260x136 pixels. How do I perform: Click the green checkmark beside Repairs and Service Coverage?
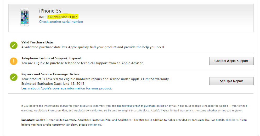point(14,77)
